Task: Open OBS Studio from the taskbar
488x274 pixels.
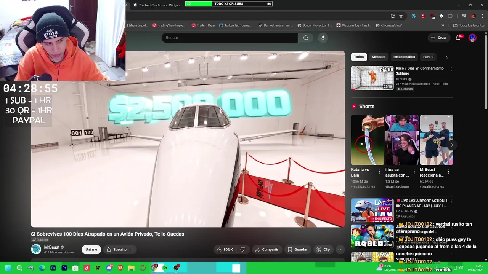Action: point(177,268)
